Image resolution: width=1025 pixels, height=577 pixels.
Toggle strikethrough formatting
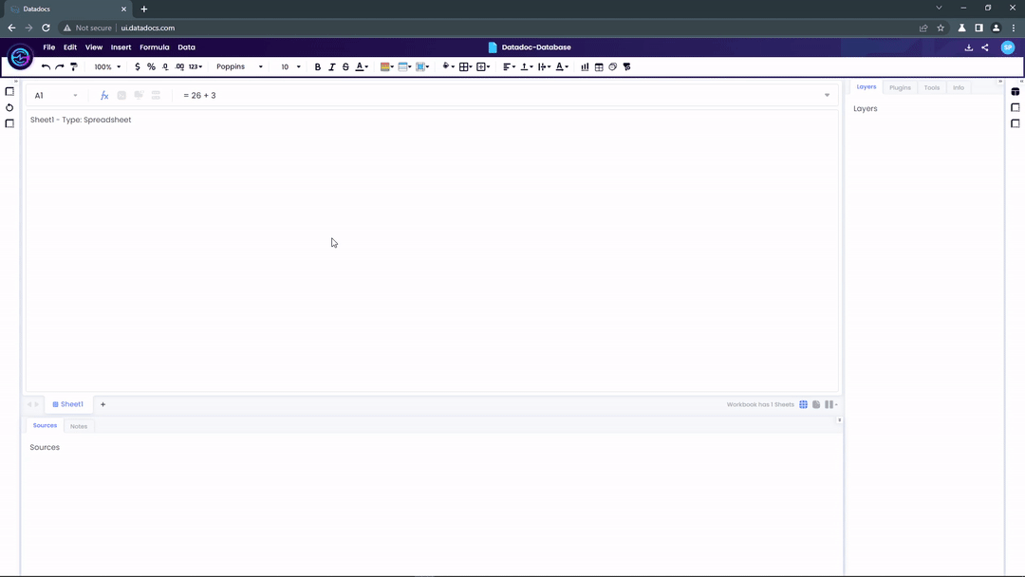pos(345,67)
